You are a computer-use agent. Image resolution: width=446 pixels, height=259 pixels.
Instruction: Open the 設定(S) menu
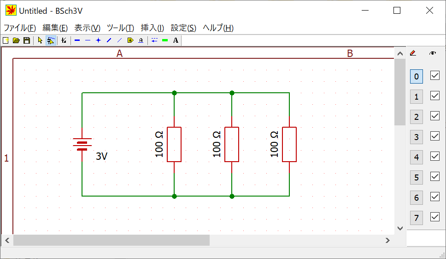pos(183,28)
